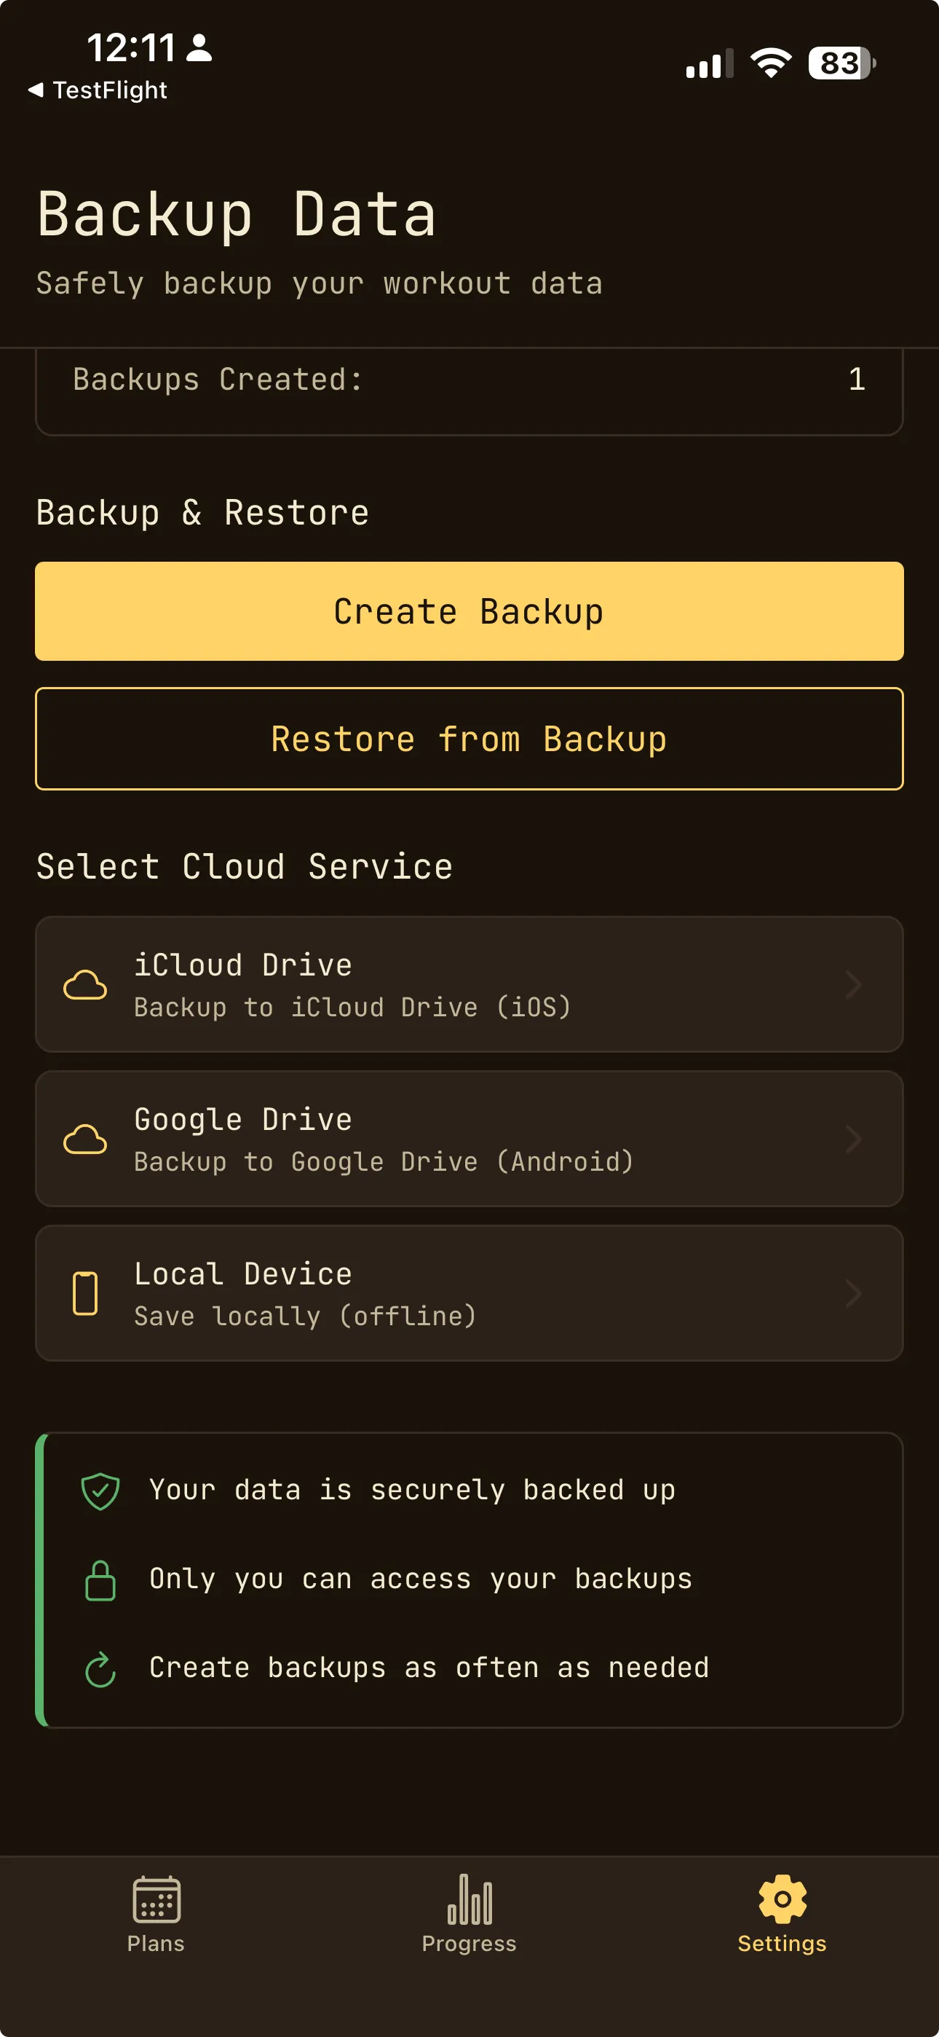Click the Google Drive cloud icon
Screen dimensions: 939x2037
tap(84, 1138)
